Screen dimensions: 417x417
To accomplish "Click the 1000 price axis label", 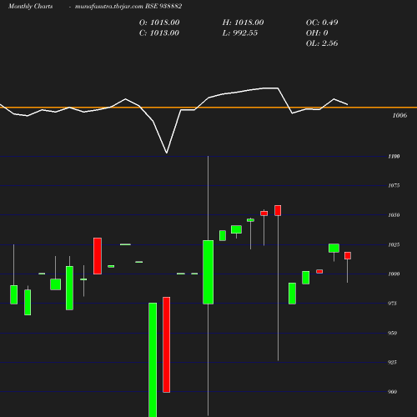I will [394, 274].
